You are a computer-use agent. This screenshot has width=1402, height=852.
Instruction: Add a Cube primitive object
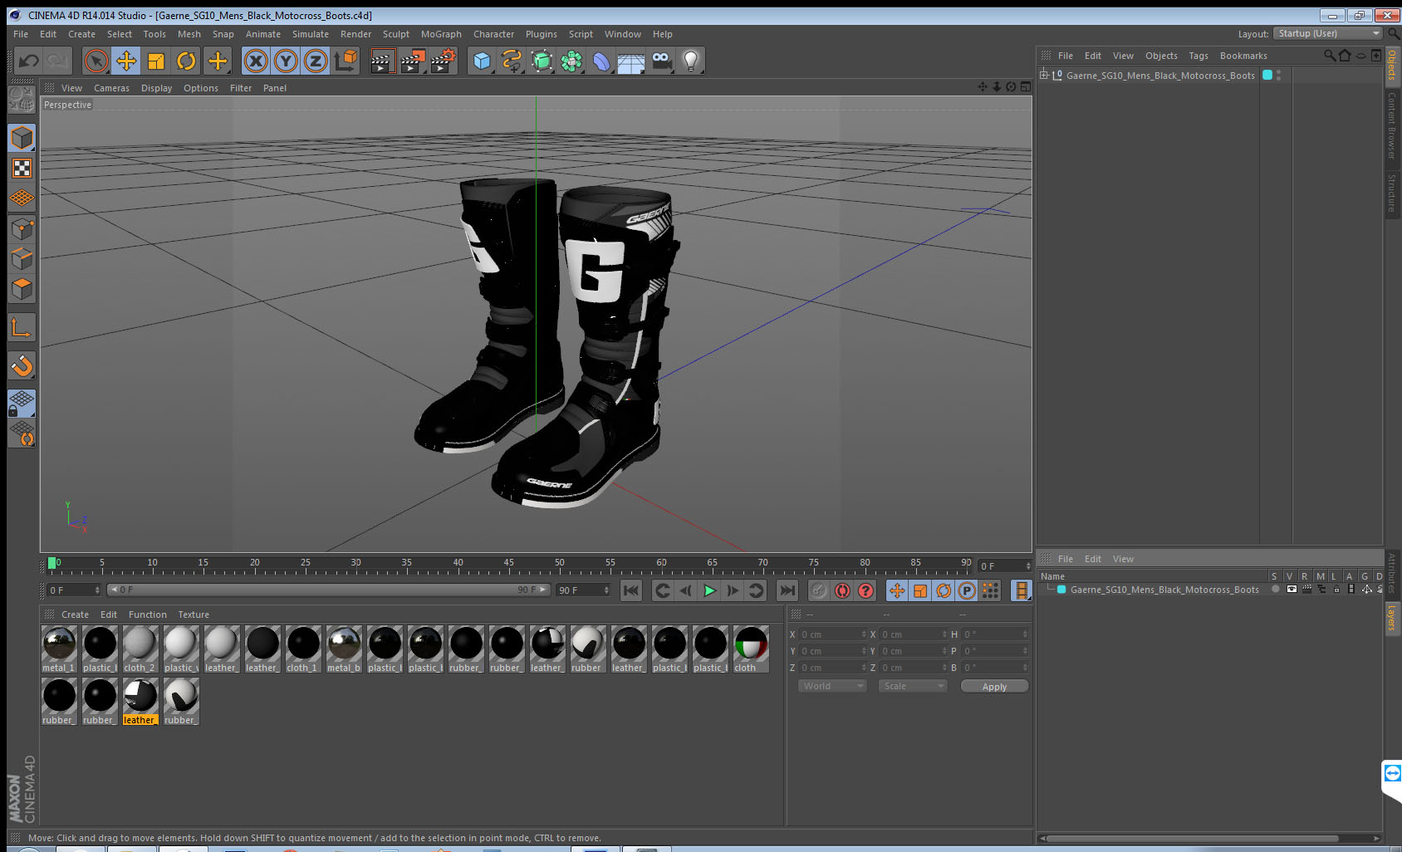[x=482, y=61]
